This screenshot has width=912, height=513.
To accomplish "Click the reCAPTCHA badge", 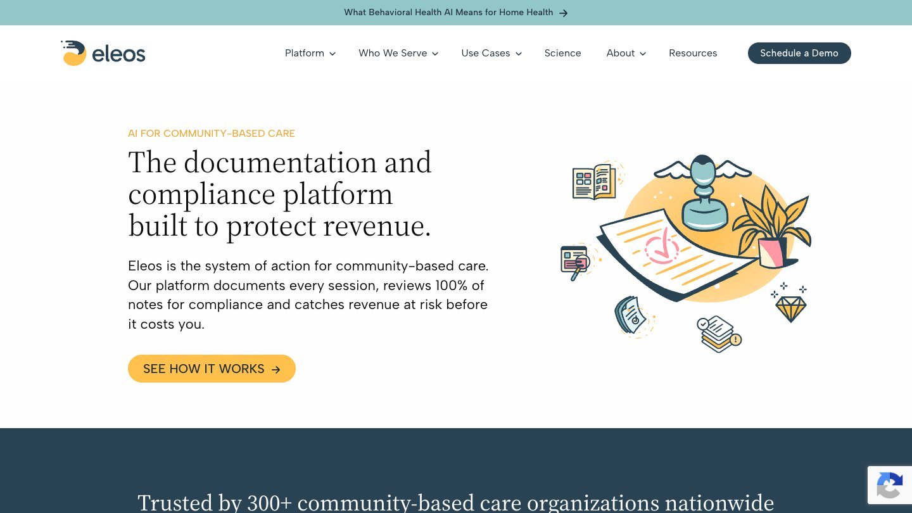I will pyautogui.click(x=890, y=485).
